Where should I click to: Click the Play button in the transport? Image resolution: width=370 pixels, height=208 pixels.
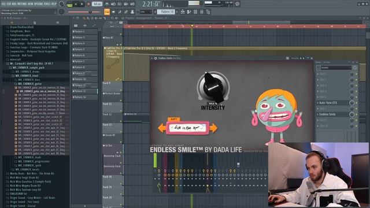tap(76, 4)
